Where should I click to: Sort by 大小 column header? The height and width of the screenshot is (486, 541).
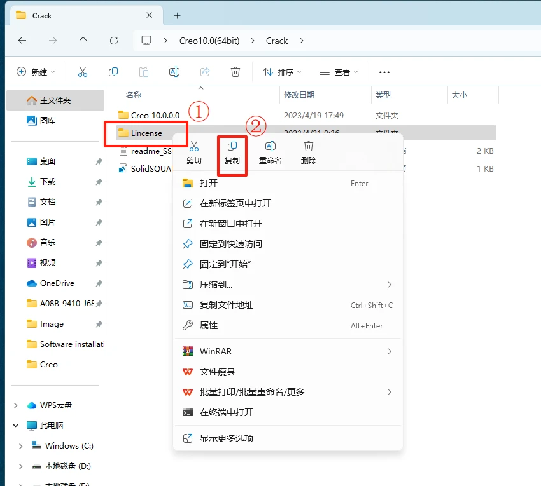[460, 95]
